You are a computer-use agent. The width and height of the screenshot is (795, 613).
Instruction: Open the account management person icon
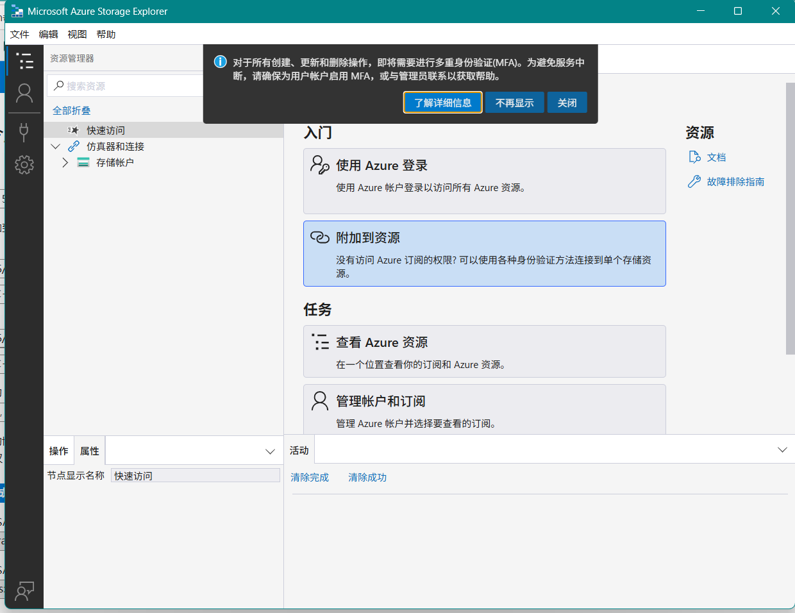click(x=24, y=94)
